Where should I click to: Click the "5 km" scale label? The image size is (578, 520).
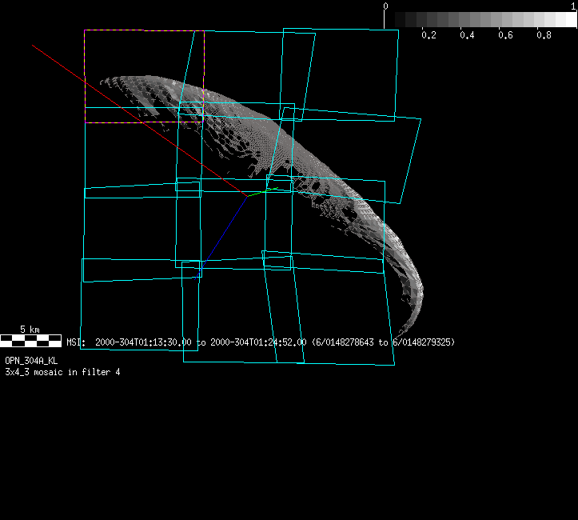pyautogui.click(x=30, y=330)
